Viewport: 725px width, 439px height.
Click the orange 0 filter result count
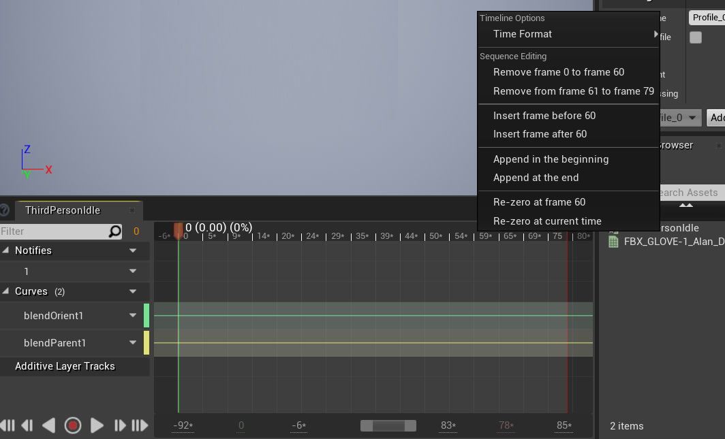coord(136,231)
